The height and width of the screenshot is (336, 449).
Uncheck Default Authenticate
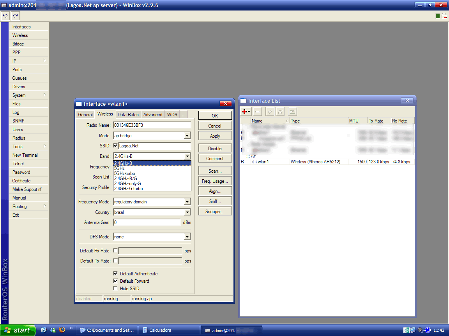(x=115, y=273)
